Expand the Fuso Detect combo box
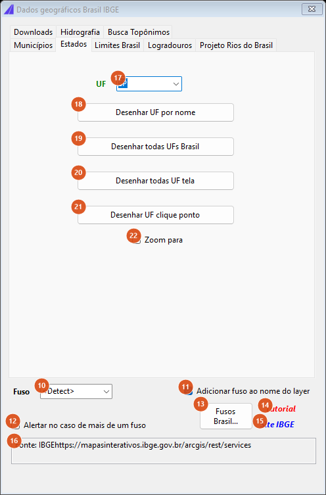 click(x=76, y=391)
